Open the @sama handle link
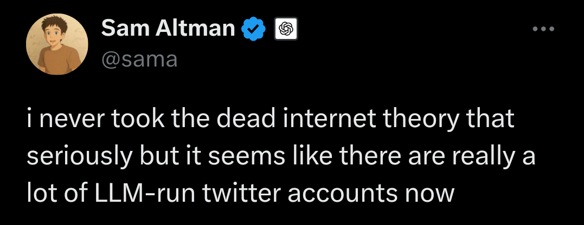Image resolution: width=584 pixels, height=225 pixels. point(139,58)
